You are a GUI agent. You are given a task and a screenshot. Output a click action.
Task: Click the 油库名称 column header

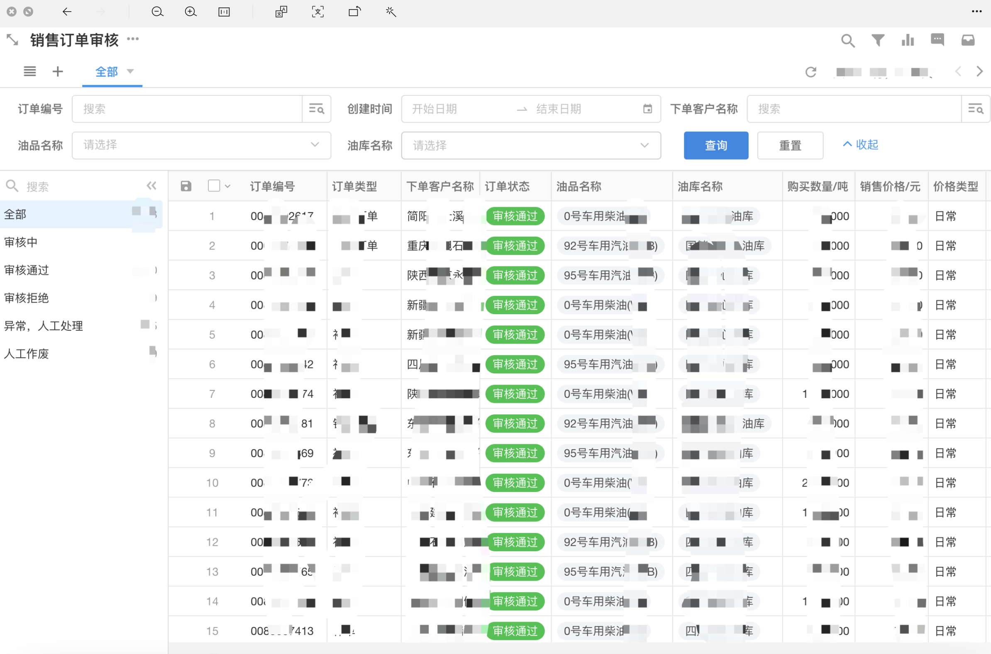[x=700, y=187]
